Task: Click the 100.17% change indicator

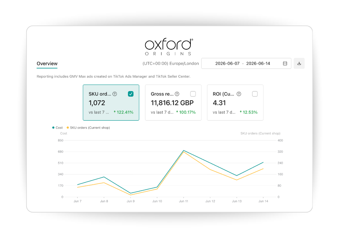Action: 186,112
